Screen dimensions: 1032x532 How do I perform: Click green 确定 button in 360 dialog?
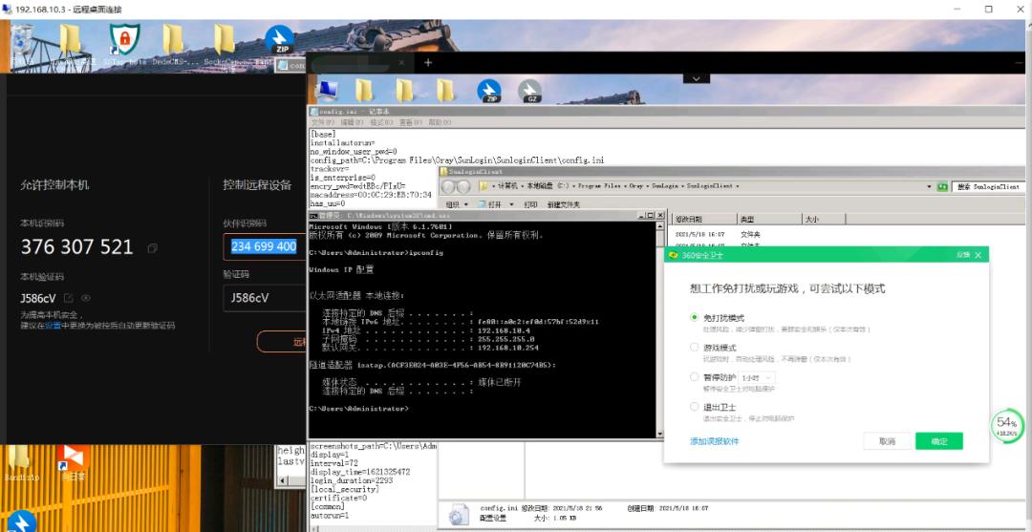[939, 441]
